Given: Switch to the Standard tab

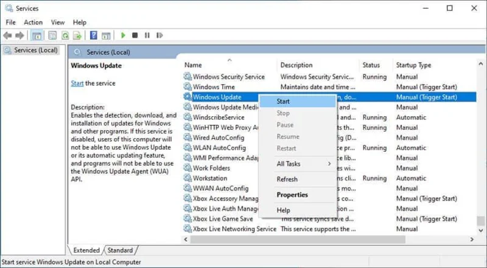Looking at the screenshot, I should pos(120,250).
